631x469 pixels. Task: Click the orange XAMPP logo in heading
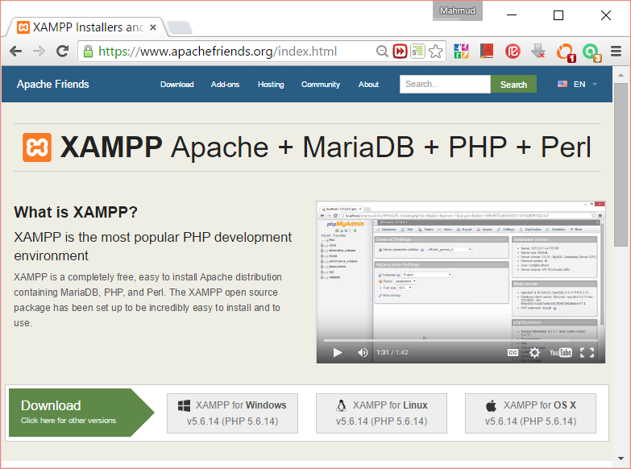(x=37, y=147)
